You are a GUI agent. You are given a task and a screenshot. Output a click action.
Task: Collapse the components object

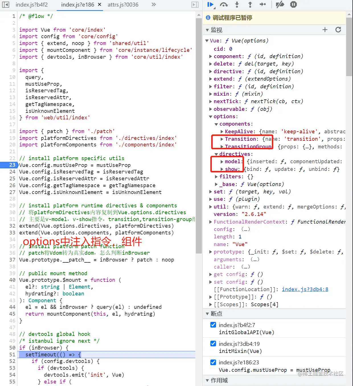216,124
